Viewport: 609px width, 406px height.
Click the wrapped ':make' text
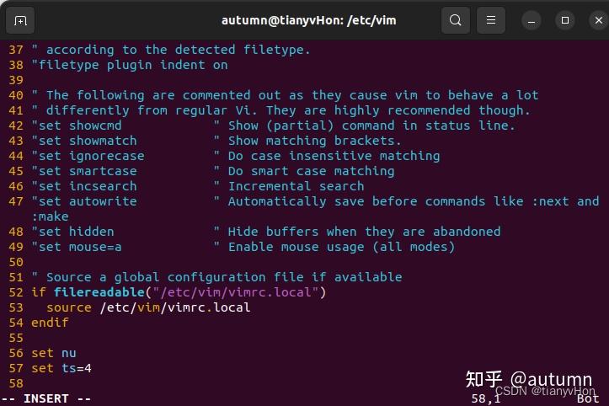pos(50,216)
